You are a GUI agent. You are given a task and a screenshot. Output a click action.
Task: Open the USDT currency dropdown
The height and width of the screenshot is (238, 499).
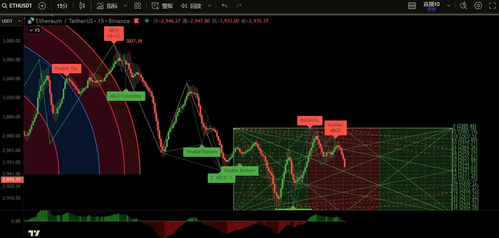(x=11, y=21)
